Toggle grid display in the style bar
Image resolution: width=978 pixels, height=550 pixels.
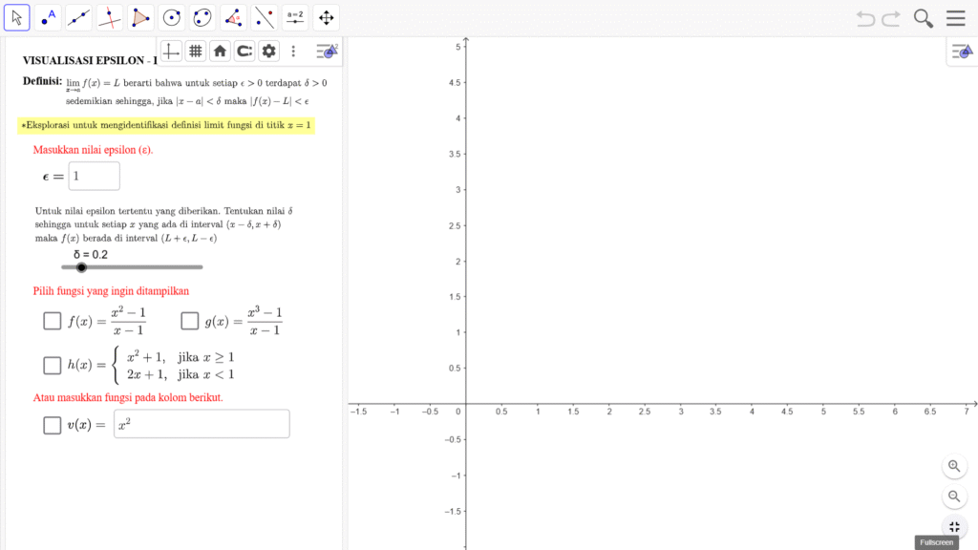195,52
